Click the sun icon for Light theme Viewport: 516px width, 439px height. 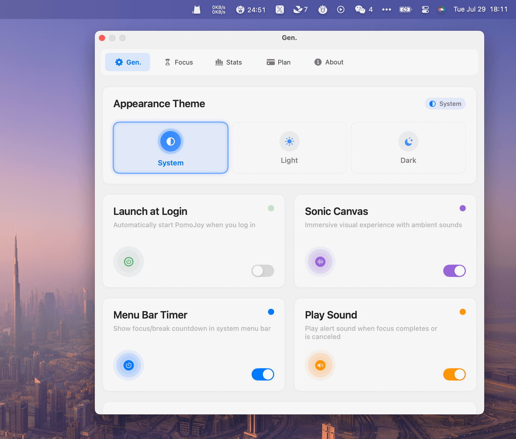289,141
